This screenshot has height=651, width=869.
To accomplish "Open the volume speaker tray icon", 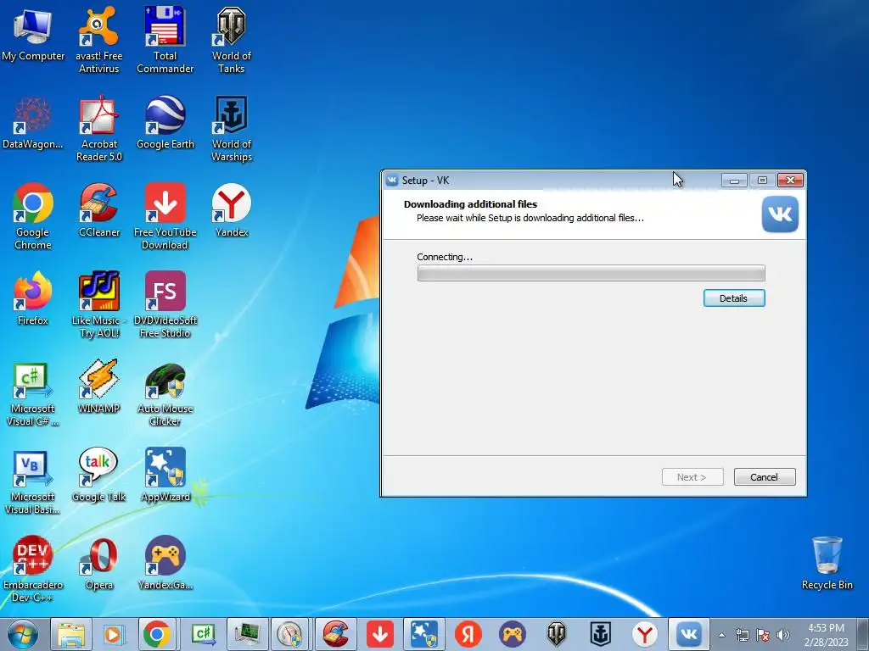I will (783, 635).
